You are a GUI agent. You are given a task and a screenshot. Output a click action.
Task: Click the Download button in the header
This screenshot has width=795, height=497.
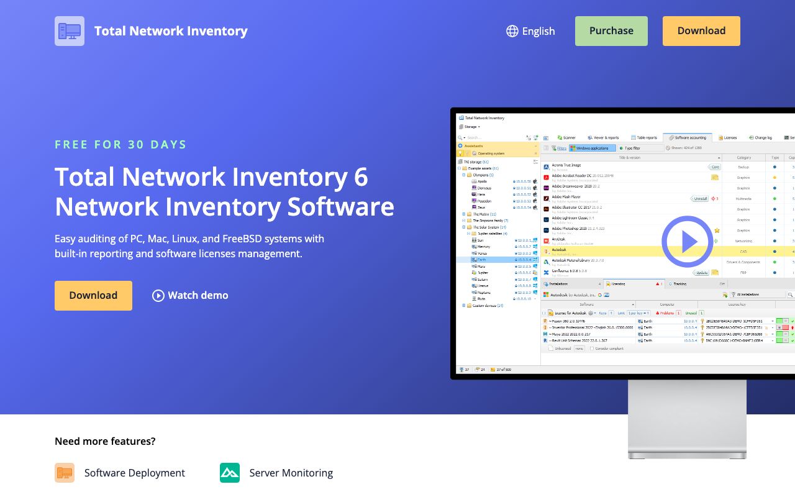click(x=701, y=31)
